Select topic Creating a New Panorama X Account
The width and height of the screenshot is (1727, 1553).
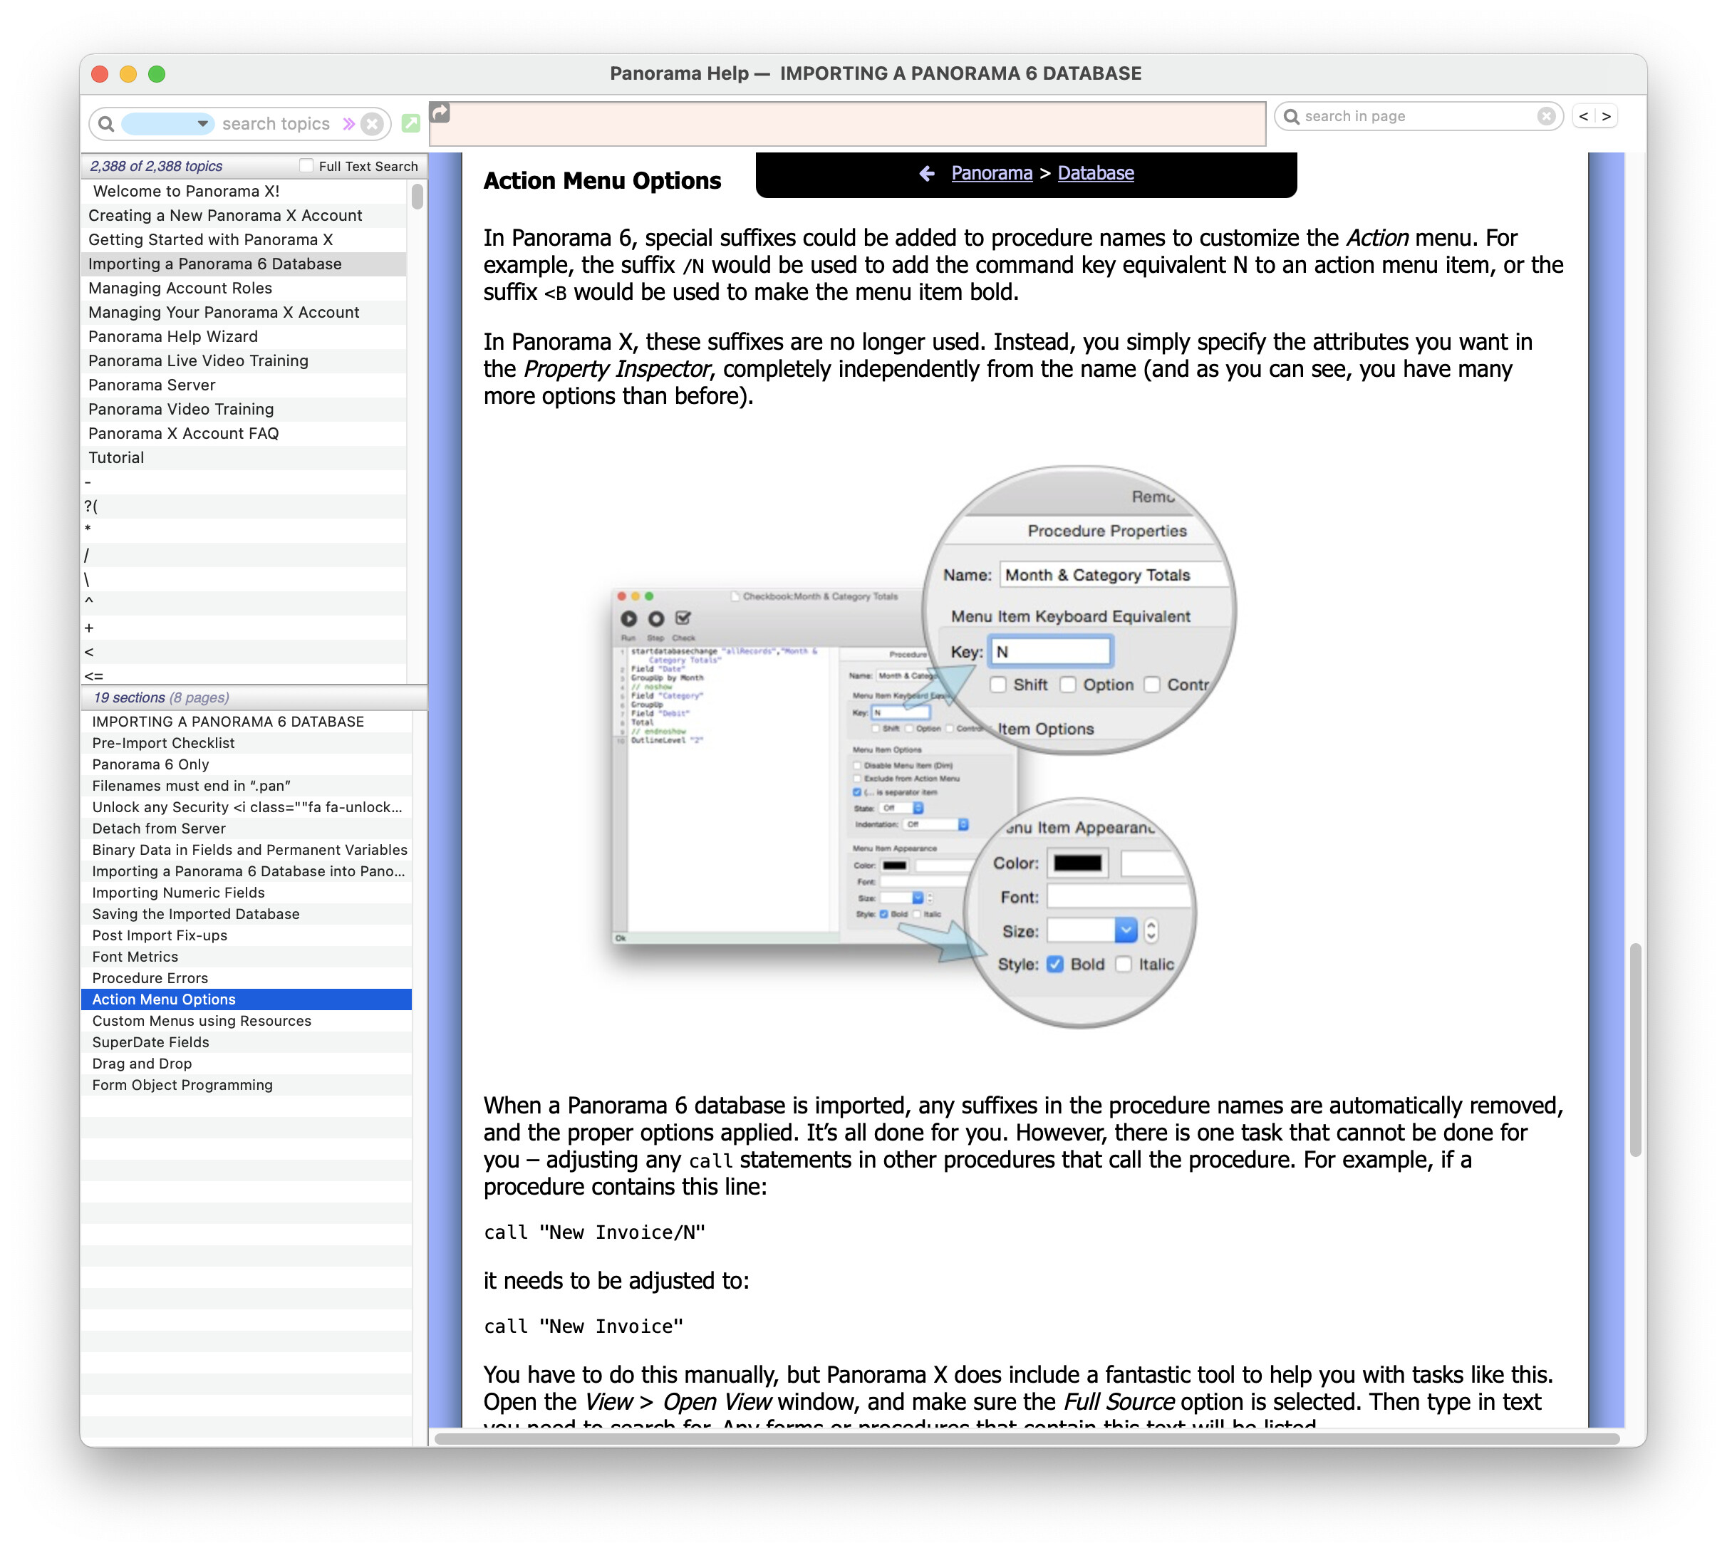click(244, 215)
